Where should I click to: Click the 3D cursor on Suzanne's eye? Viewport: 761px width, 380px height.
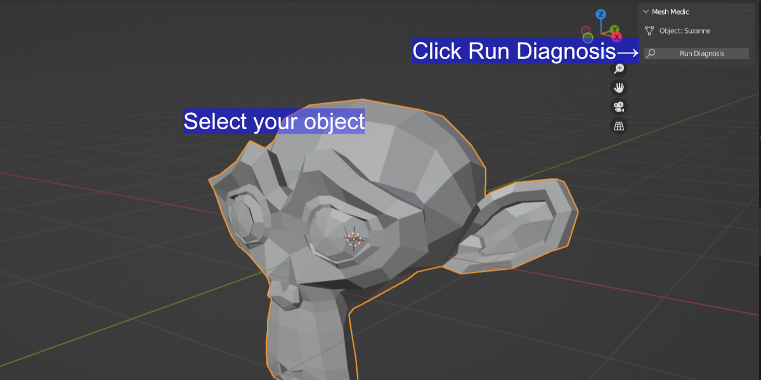[354, 239]
